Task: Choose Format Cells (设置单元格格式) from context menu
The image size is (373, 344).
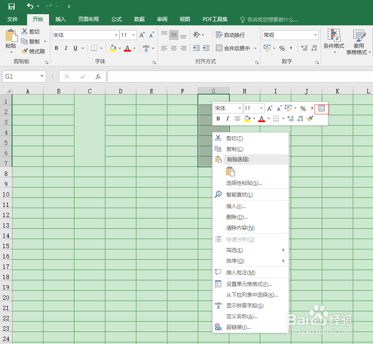Action: pyautogui.click(x=250, y=284)
